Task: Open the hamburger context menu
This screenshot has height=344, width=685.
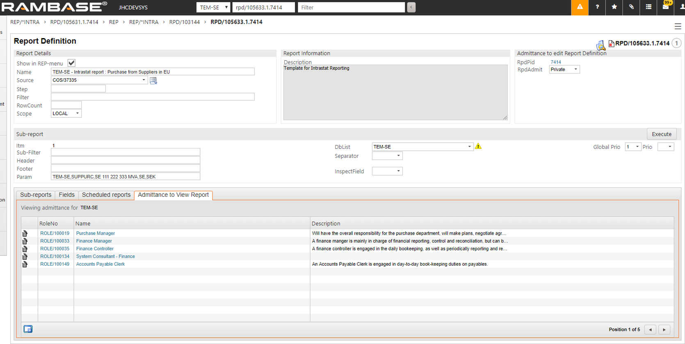Action: [x=678, y=27]
